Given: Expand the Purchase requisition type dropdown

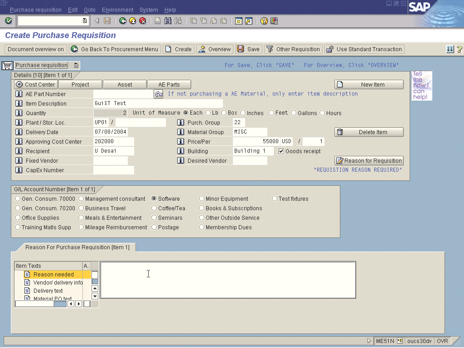Looking at the screenshot, I should [x=76, y=65].
